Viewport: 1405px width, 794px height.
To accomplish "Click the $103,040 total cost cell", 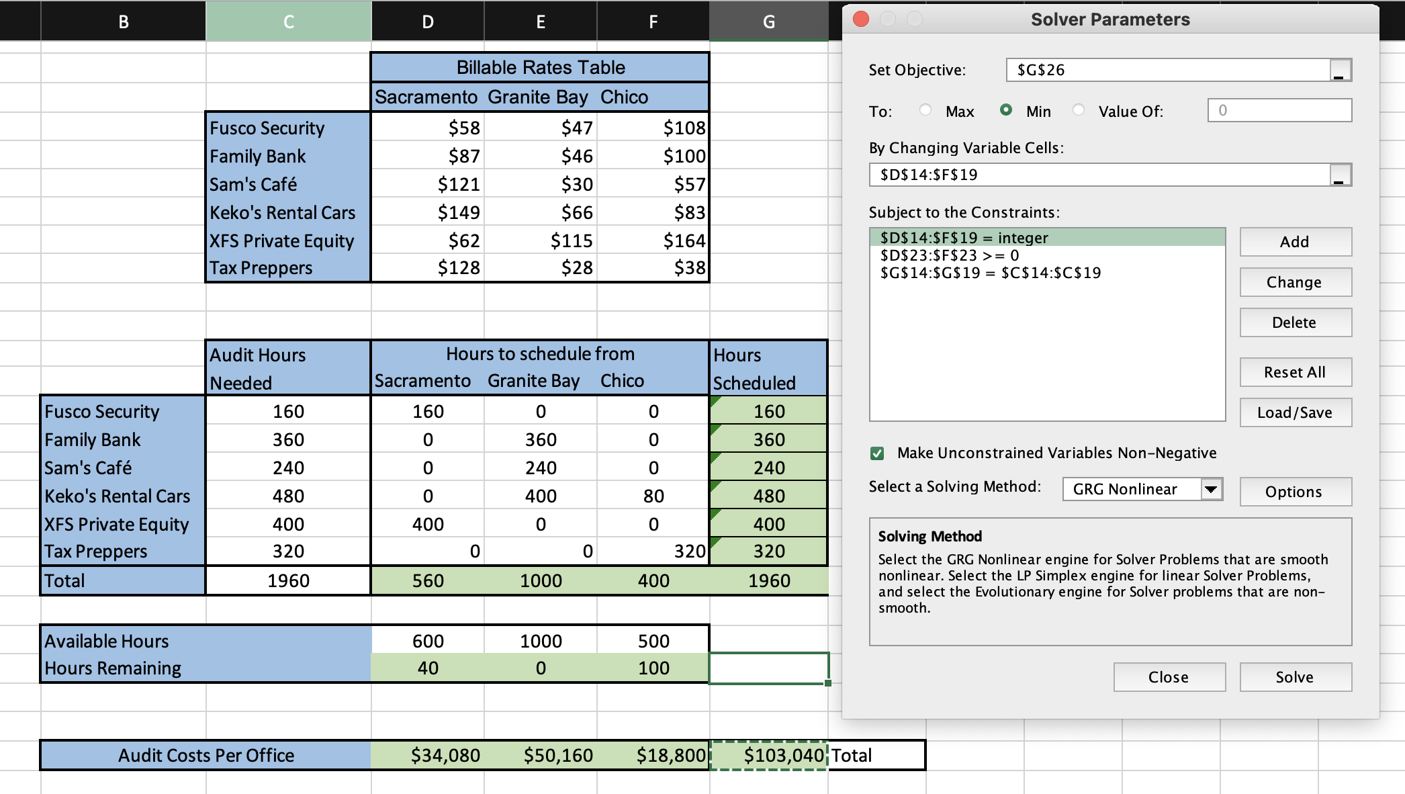I will point(769,756).
